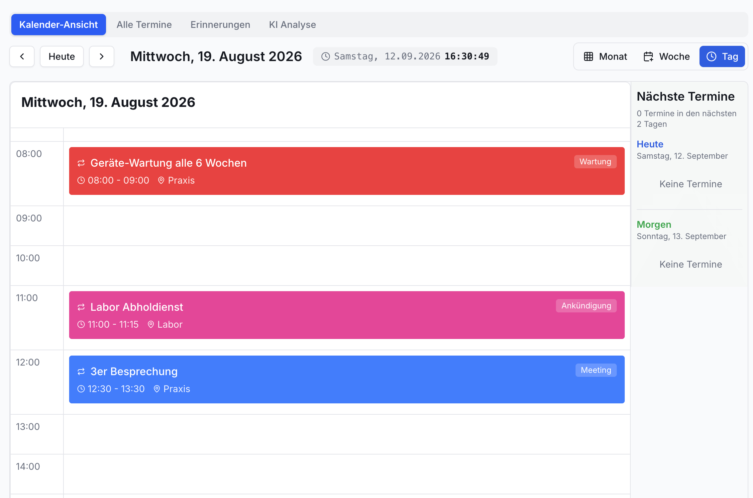The height and width of the screenshot is (498, 753).
Task: Click repeat icon on Labor Abholdienst
Action: (x=81, y=307)
